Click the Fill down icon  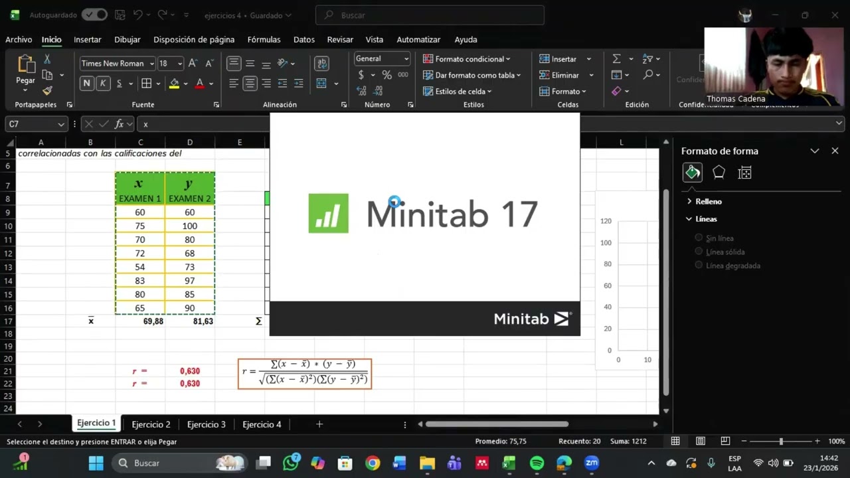616,75
